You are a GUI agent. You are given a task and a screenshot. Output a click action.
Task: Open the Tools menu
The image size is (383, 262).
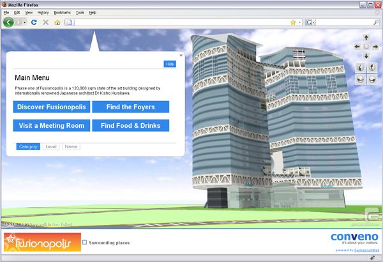(80, 13)
